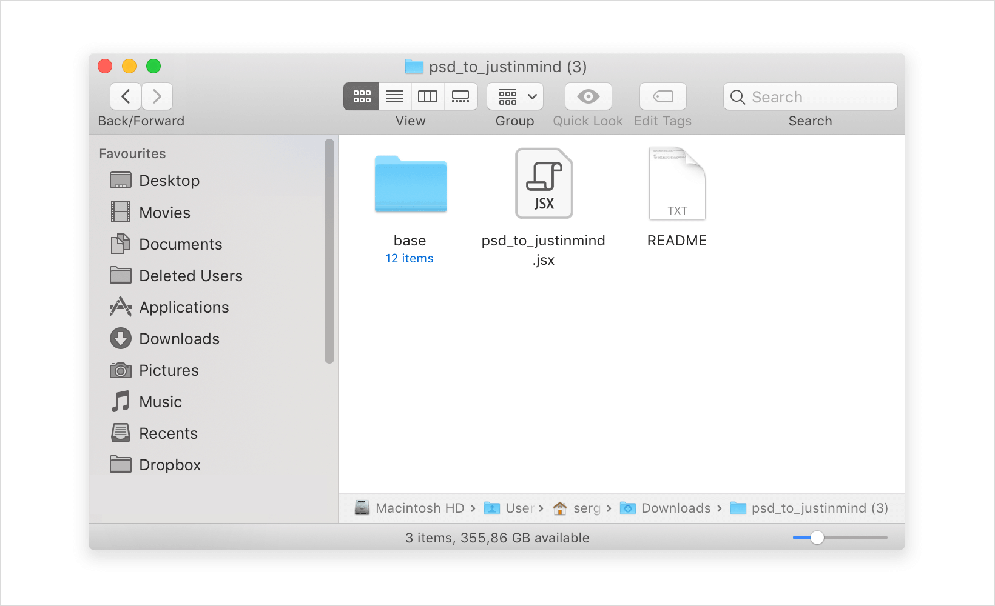Viewport: 995px width, 606px height.
Task: Click the Dropbox folder icon
Action: 121,464
